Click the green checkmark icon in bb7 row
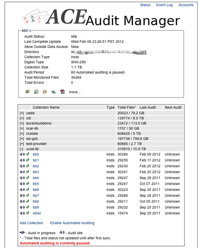202x248 pixels. 28,195
